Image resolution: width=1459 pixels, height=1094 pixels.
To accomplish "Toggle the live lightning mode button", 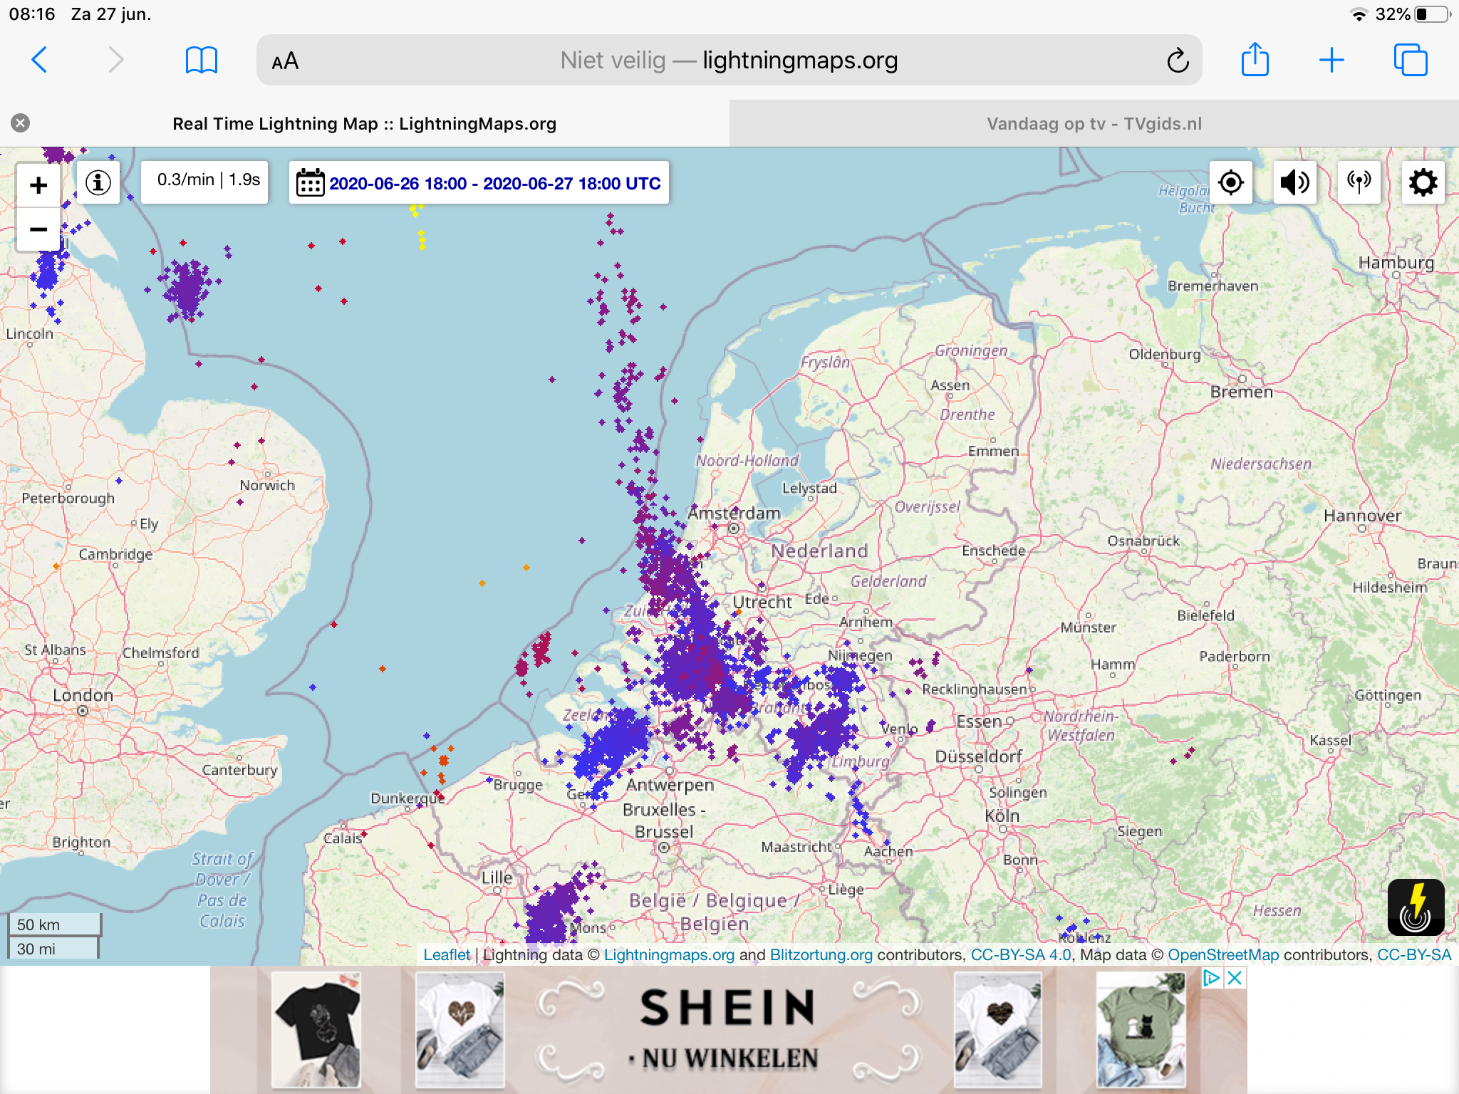I will (1416, 907).
